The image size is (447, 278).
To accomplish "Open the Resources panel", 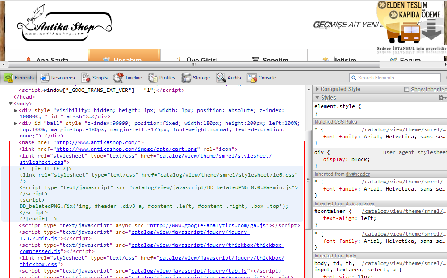I will [57, 78].
